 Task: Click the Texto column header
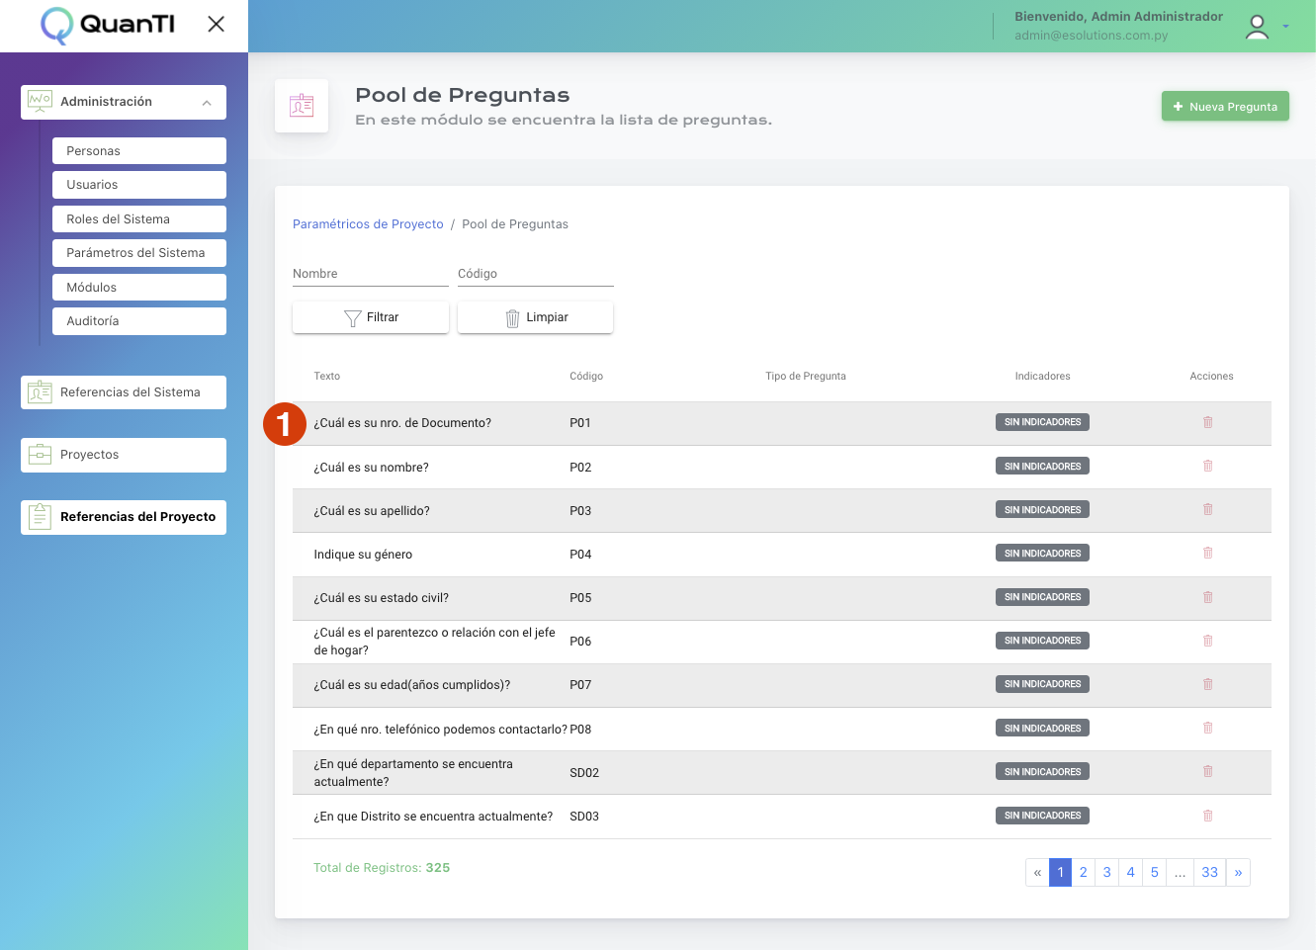326,377
